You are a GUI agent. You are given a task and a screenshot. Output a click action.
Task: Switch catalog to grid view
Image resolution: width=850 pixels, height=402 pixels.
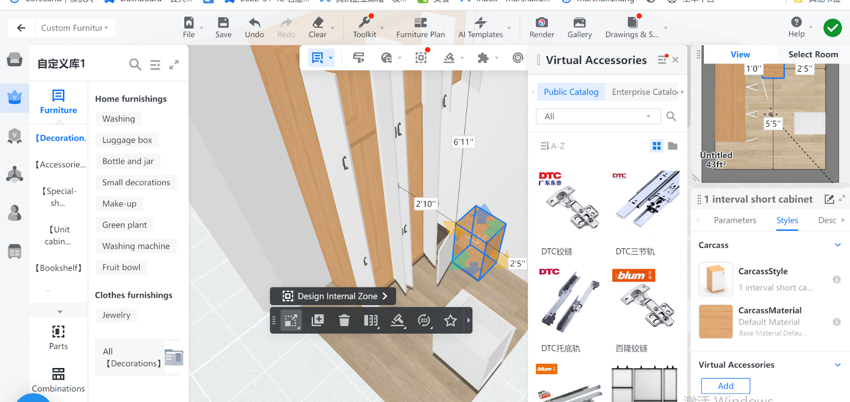click(657, 146)
